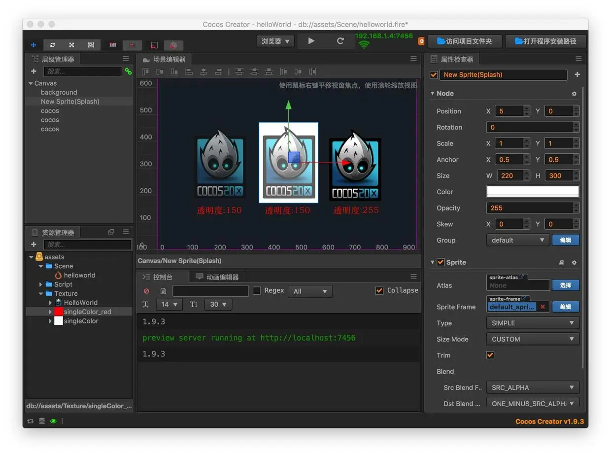611x455 pixels.
Task: Clear the console with the red icon
Action: [146, 291]
